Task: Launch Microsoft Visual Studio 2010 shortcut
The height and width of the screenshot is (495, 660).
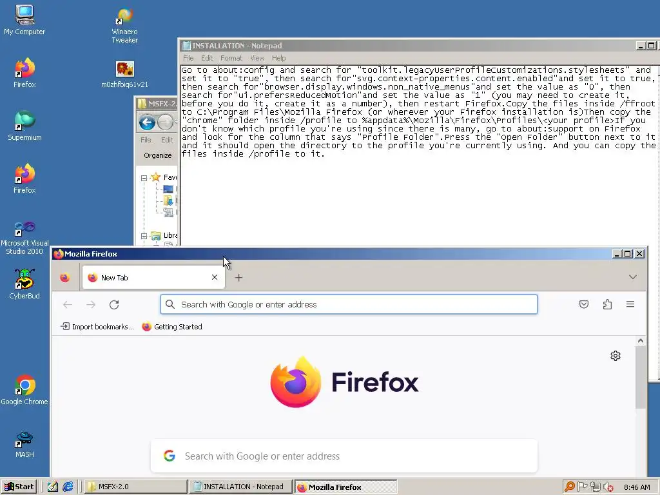Action: [x=24, y=238]
